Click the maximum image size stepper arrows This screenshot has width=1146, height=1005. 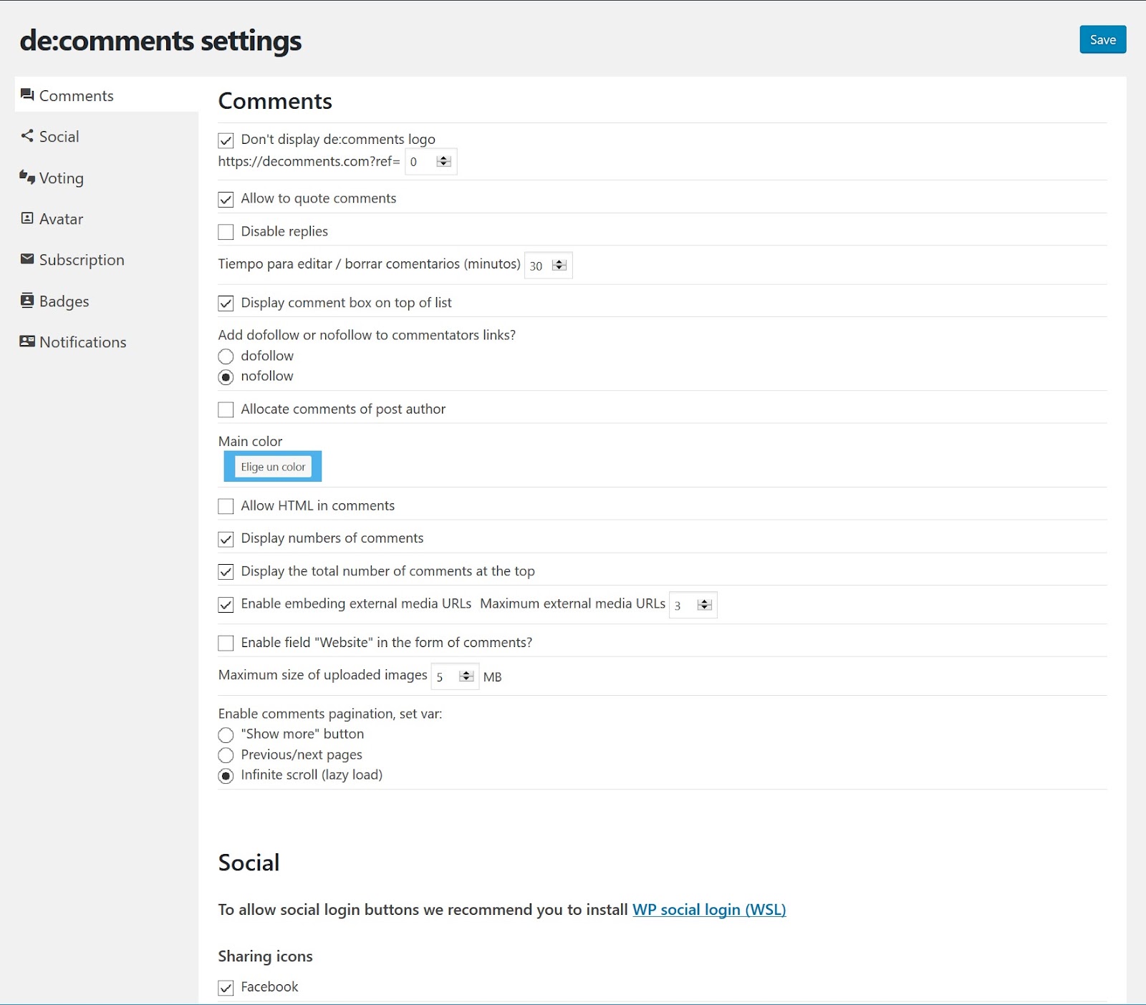[466, 676]
